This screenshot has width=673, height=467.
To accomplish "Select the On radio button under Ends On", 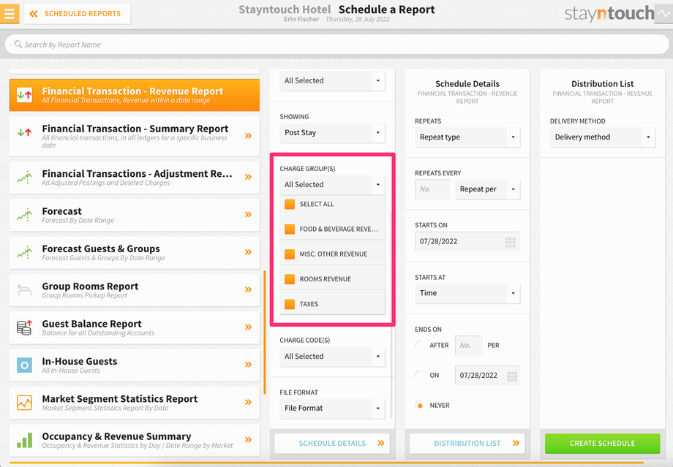I will click(x=419, y=375).
